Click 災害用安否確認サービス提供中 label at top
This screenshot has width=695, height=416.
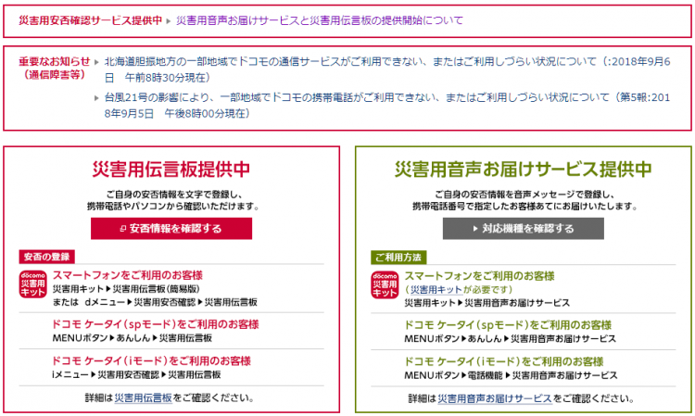point(91,20)
